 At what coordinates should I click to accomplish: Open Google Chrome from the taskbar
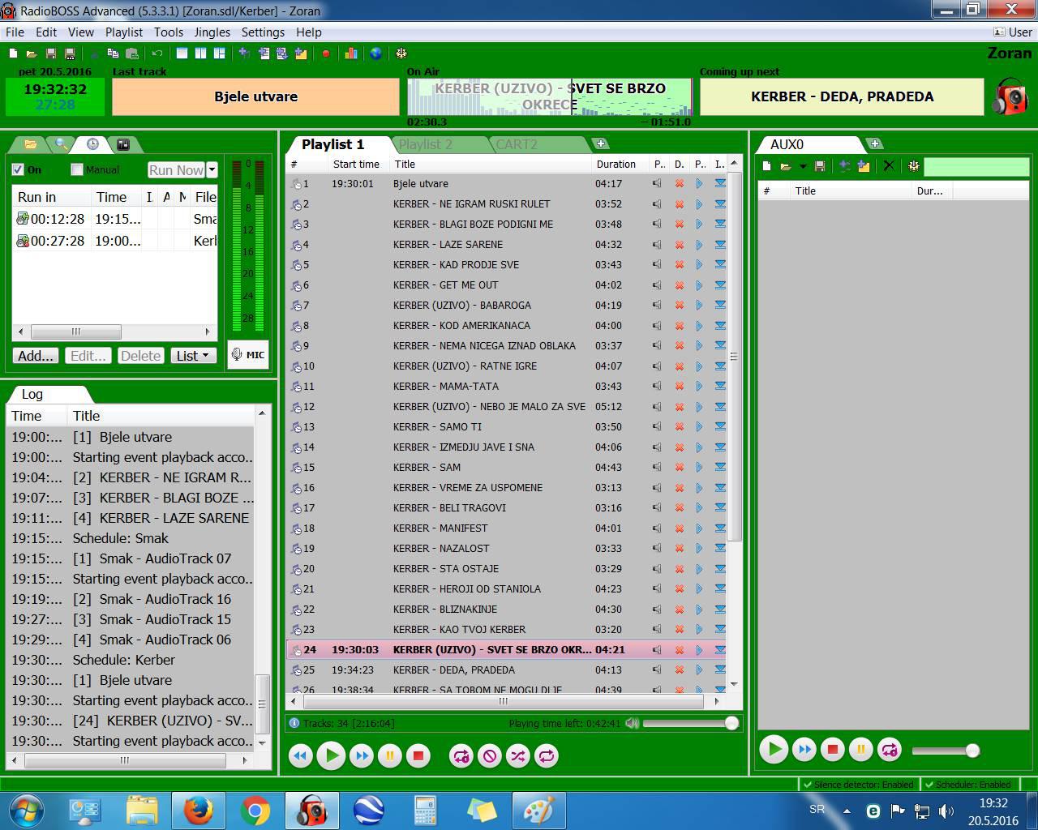point(255,811)
